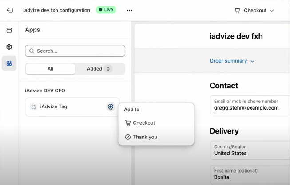The width and height of the screenshot is (290, 185).
Task: Click the plus icon for iAdvize Tag
Action: 111,106
